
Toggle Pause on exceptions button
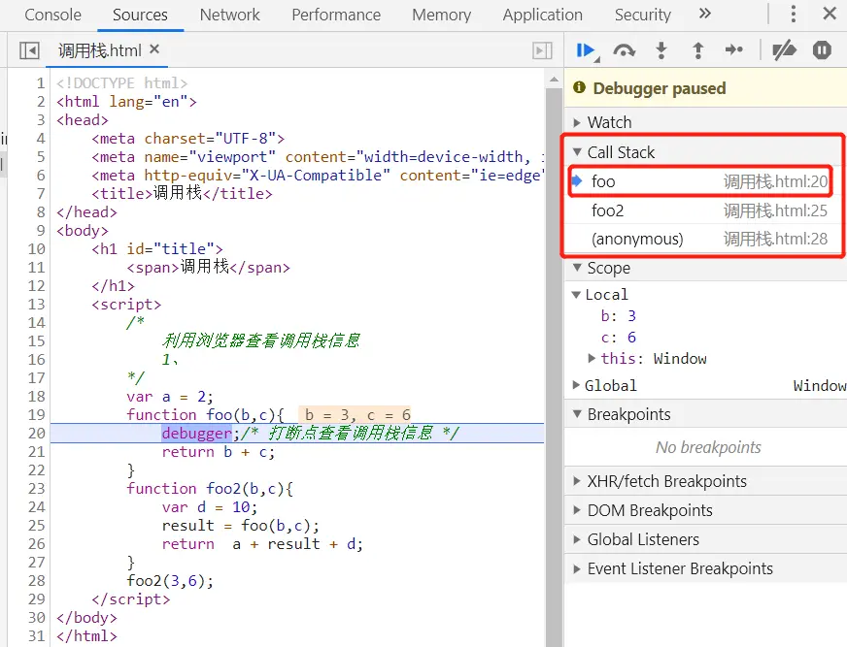(822, 50)
